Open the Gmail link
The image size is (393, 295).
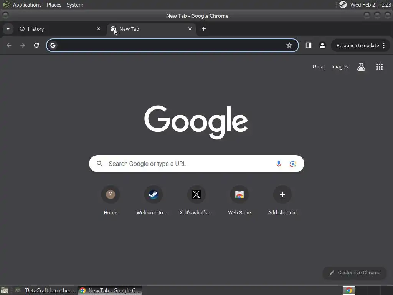[x=319, y=67]
